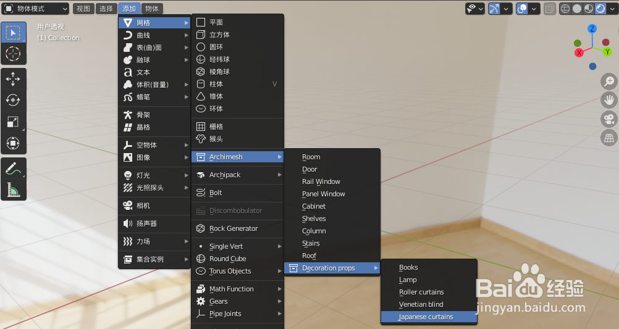Open the overlays options dropdown arrow

[x=534, y=9]
